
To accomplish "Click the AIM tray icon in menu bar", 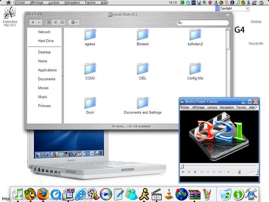I will pyautogui.click(x=232, y=3).
